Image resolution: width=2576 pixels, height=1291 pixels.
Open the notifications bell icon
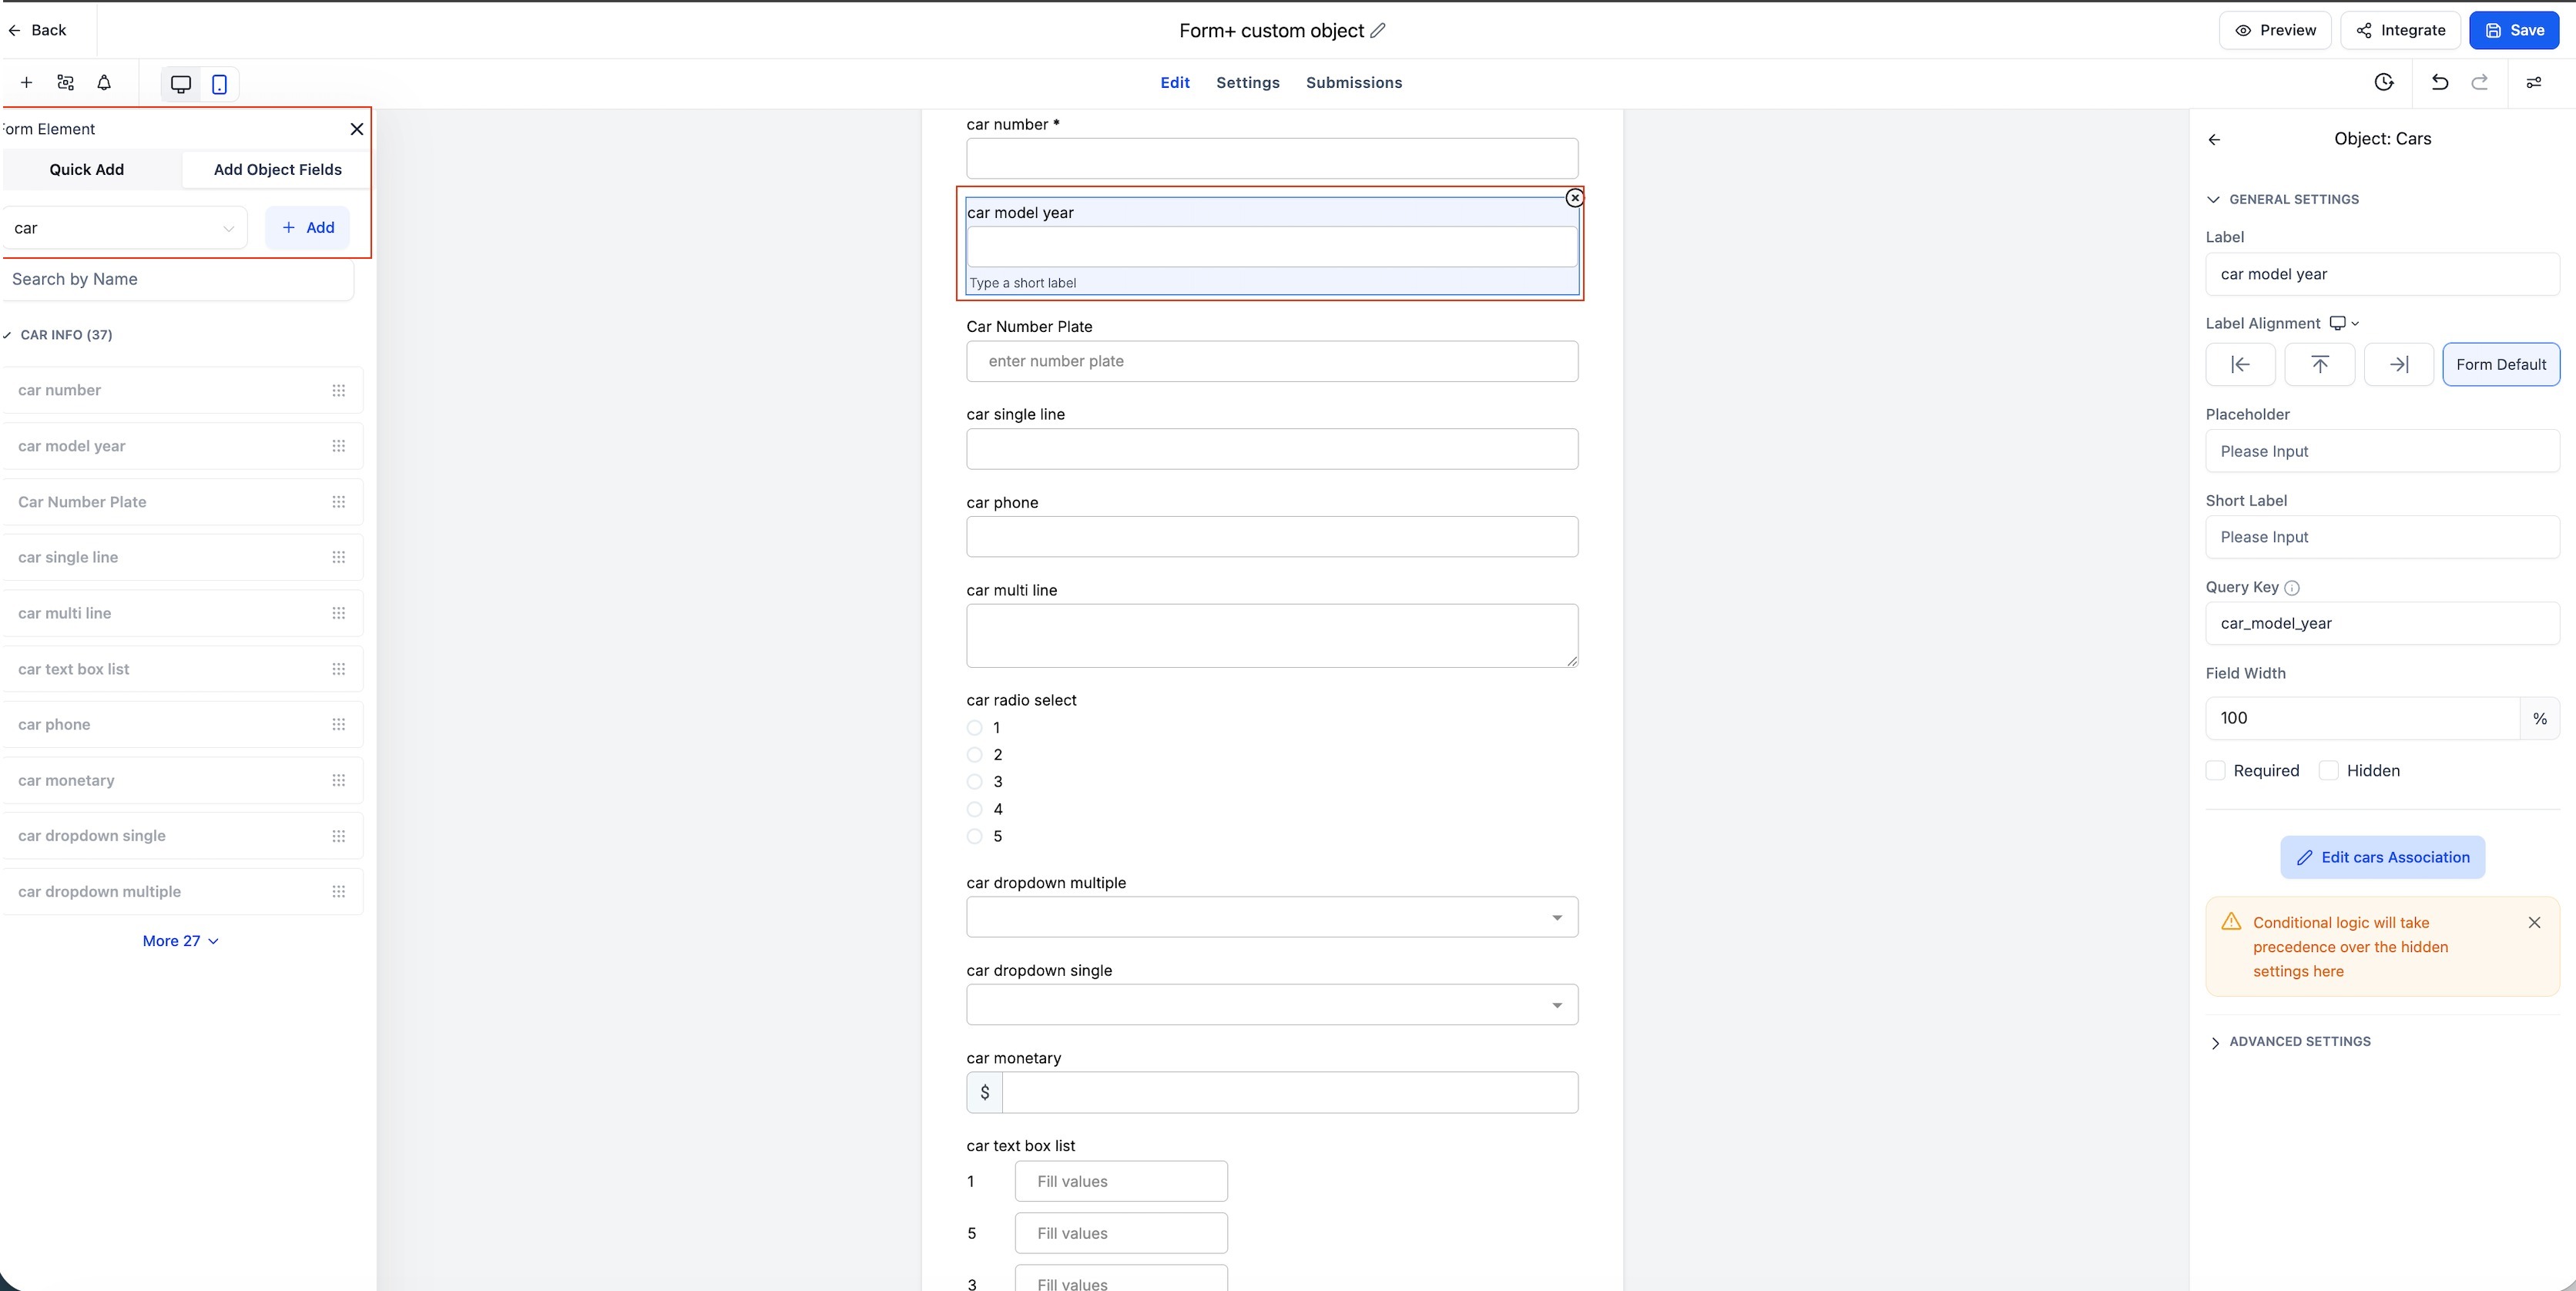[x=104, y=83]
